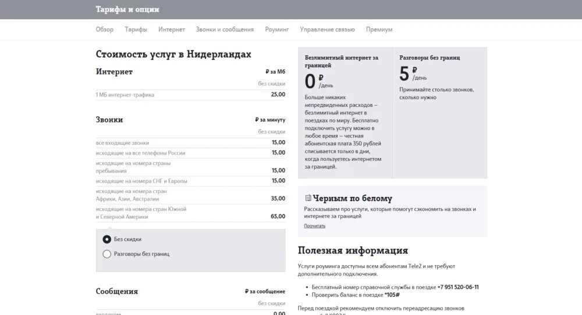Click the ₽ за МБ column label
Image resolution: width=582 pixels, height=315 pixels.
[x=275, y=71]
